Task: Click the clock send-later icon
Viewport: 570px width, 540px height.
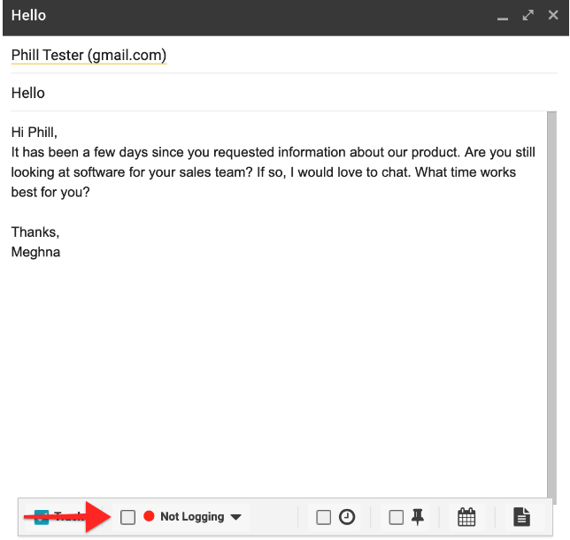Action: pyautogui.click(x=347, y=517)
